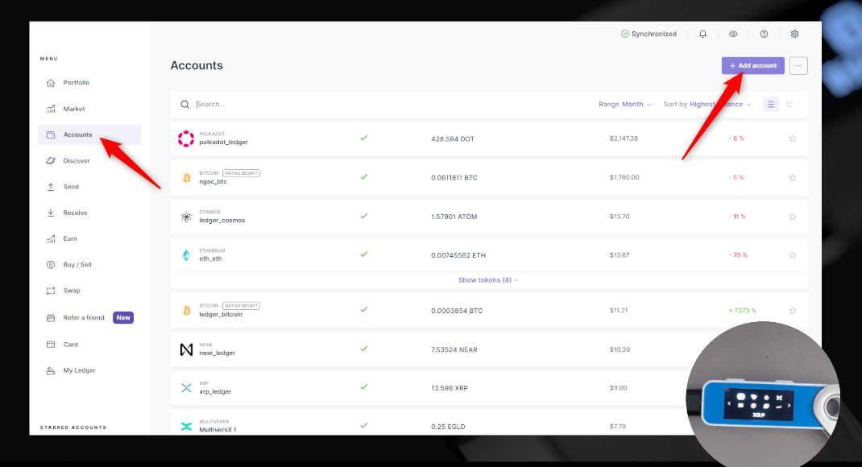Click the Bitcoin icon for ngoc_btc

click(186, 177)
